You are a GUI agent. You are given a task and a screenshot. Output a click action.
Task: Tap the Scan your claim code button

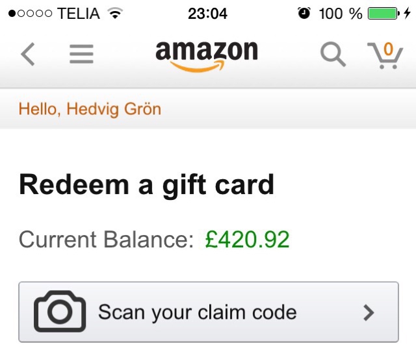209,312
